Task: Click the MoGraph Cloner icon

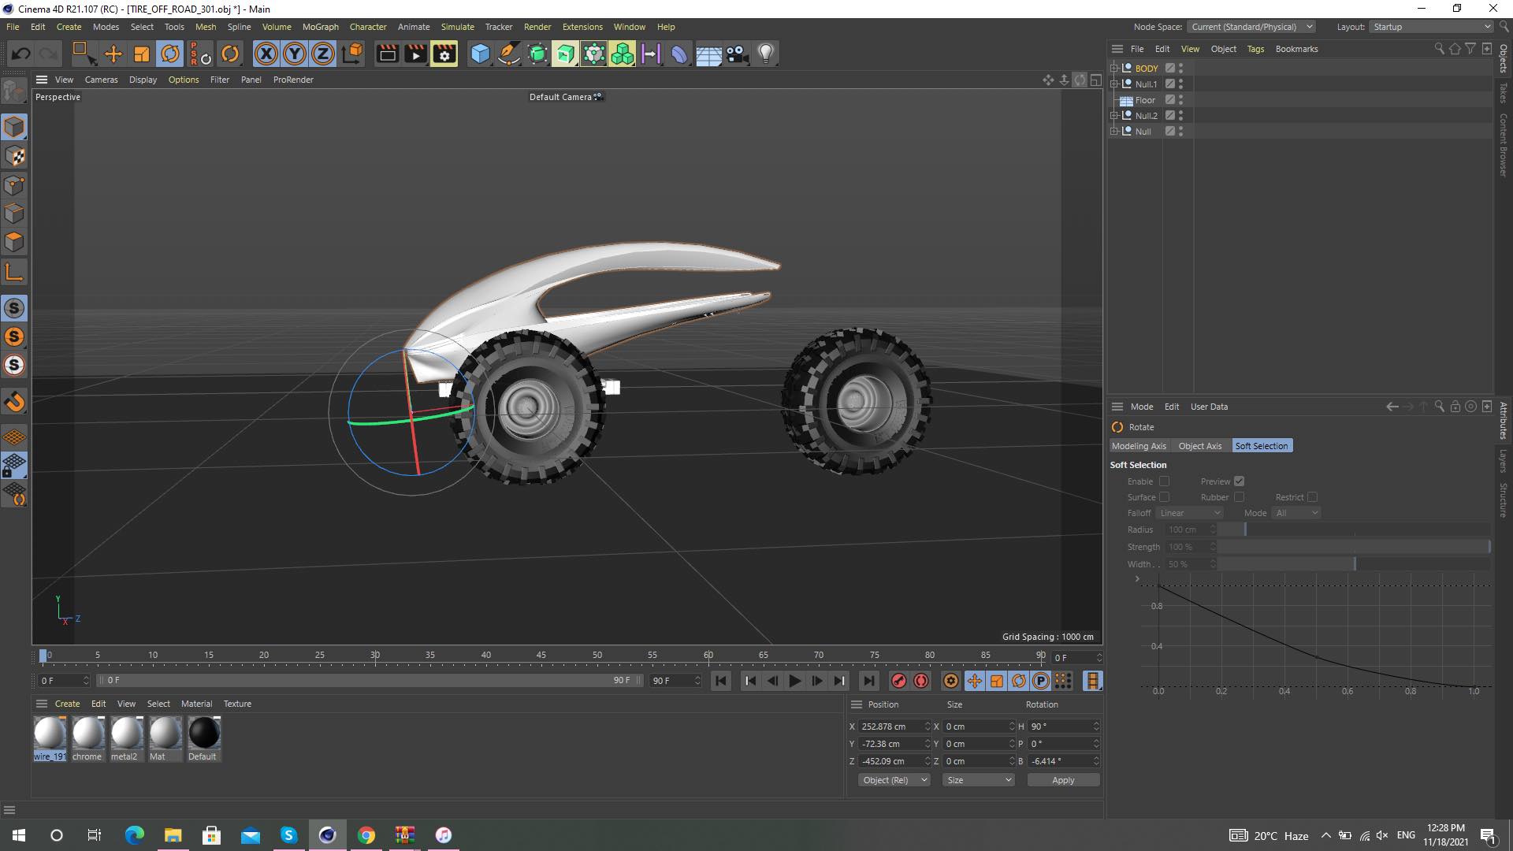Action: 622,54
